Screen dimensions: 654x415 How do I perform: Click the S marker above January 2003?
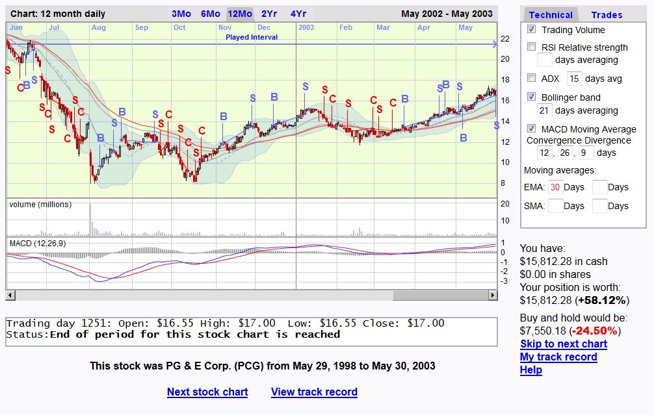306,86
